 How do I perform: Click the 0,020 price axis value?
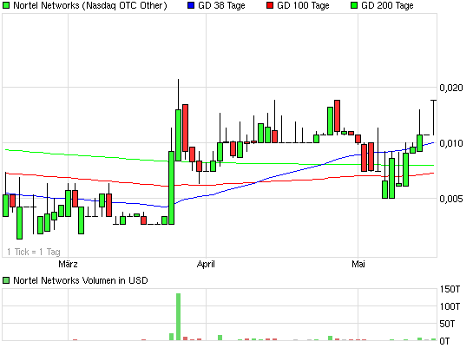pyautogui.click(x=451, y=88)
